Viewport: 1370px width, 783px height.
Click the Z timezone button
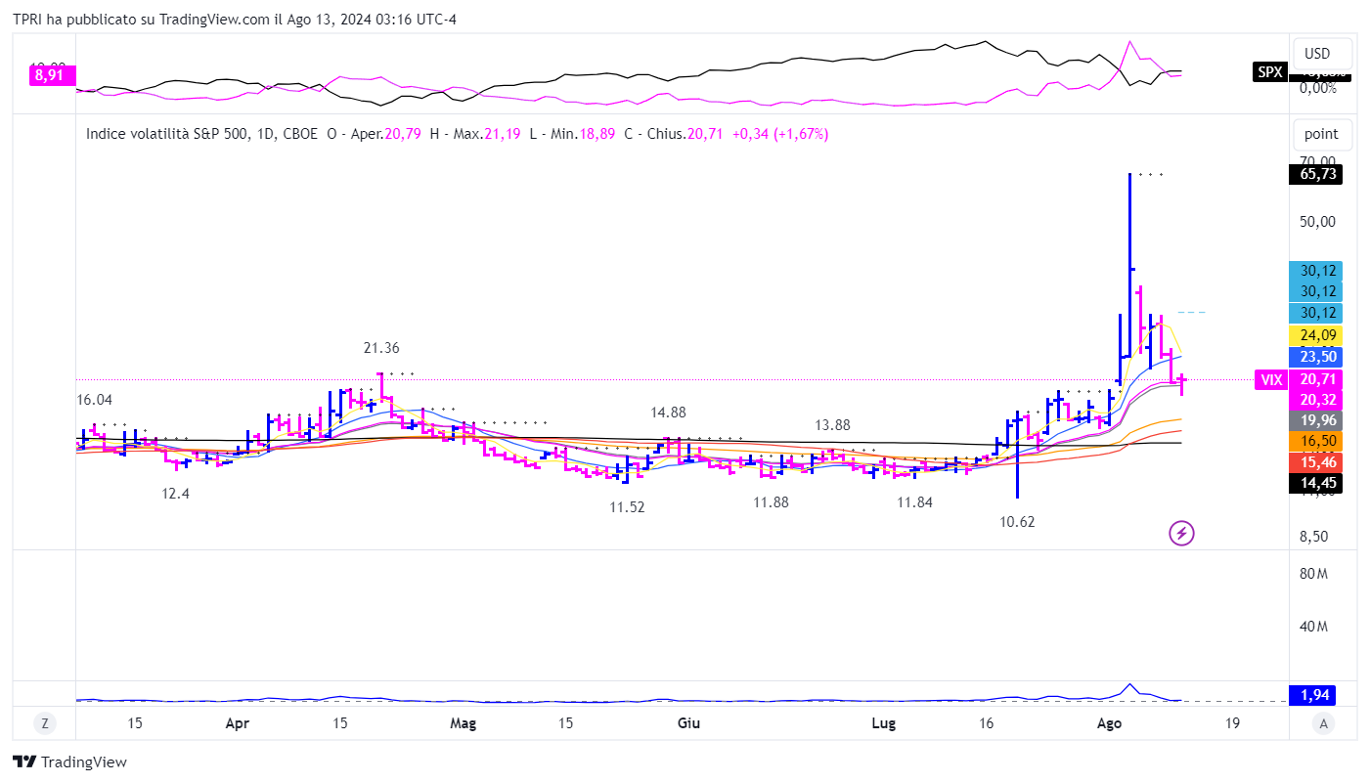(x=44, y=723)
